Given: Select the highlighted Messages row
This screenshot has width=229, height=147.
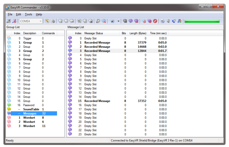Looking at the screenshot, I should tap(31, 113).
